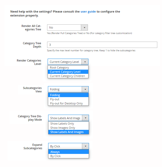
Task: Click arrow on Subcategories View select
Action: 85,89
